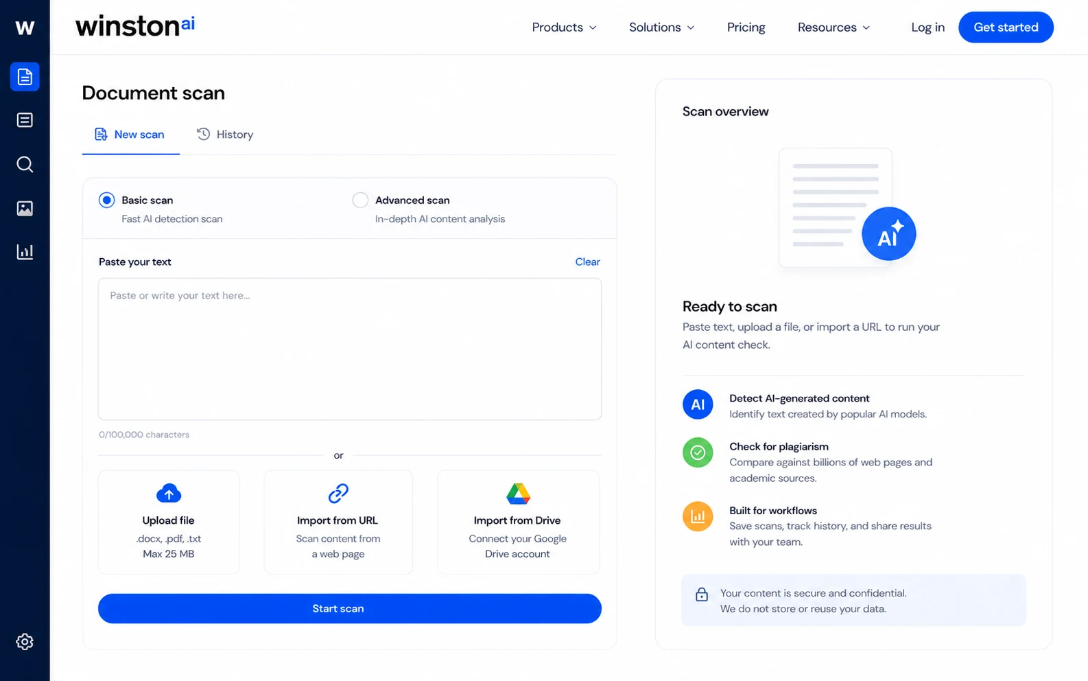Click the Log in link
Image resolution: width=1088 pixels, height=681 pixels.
(927, 27)
